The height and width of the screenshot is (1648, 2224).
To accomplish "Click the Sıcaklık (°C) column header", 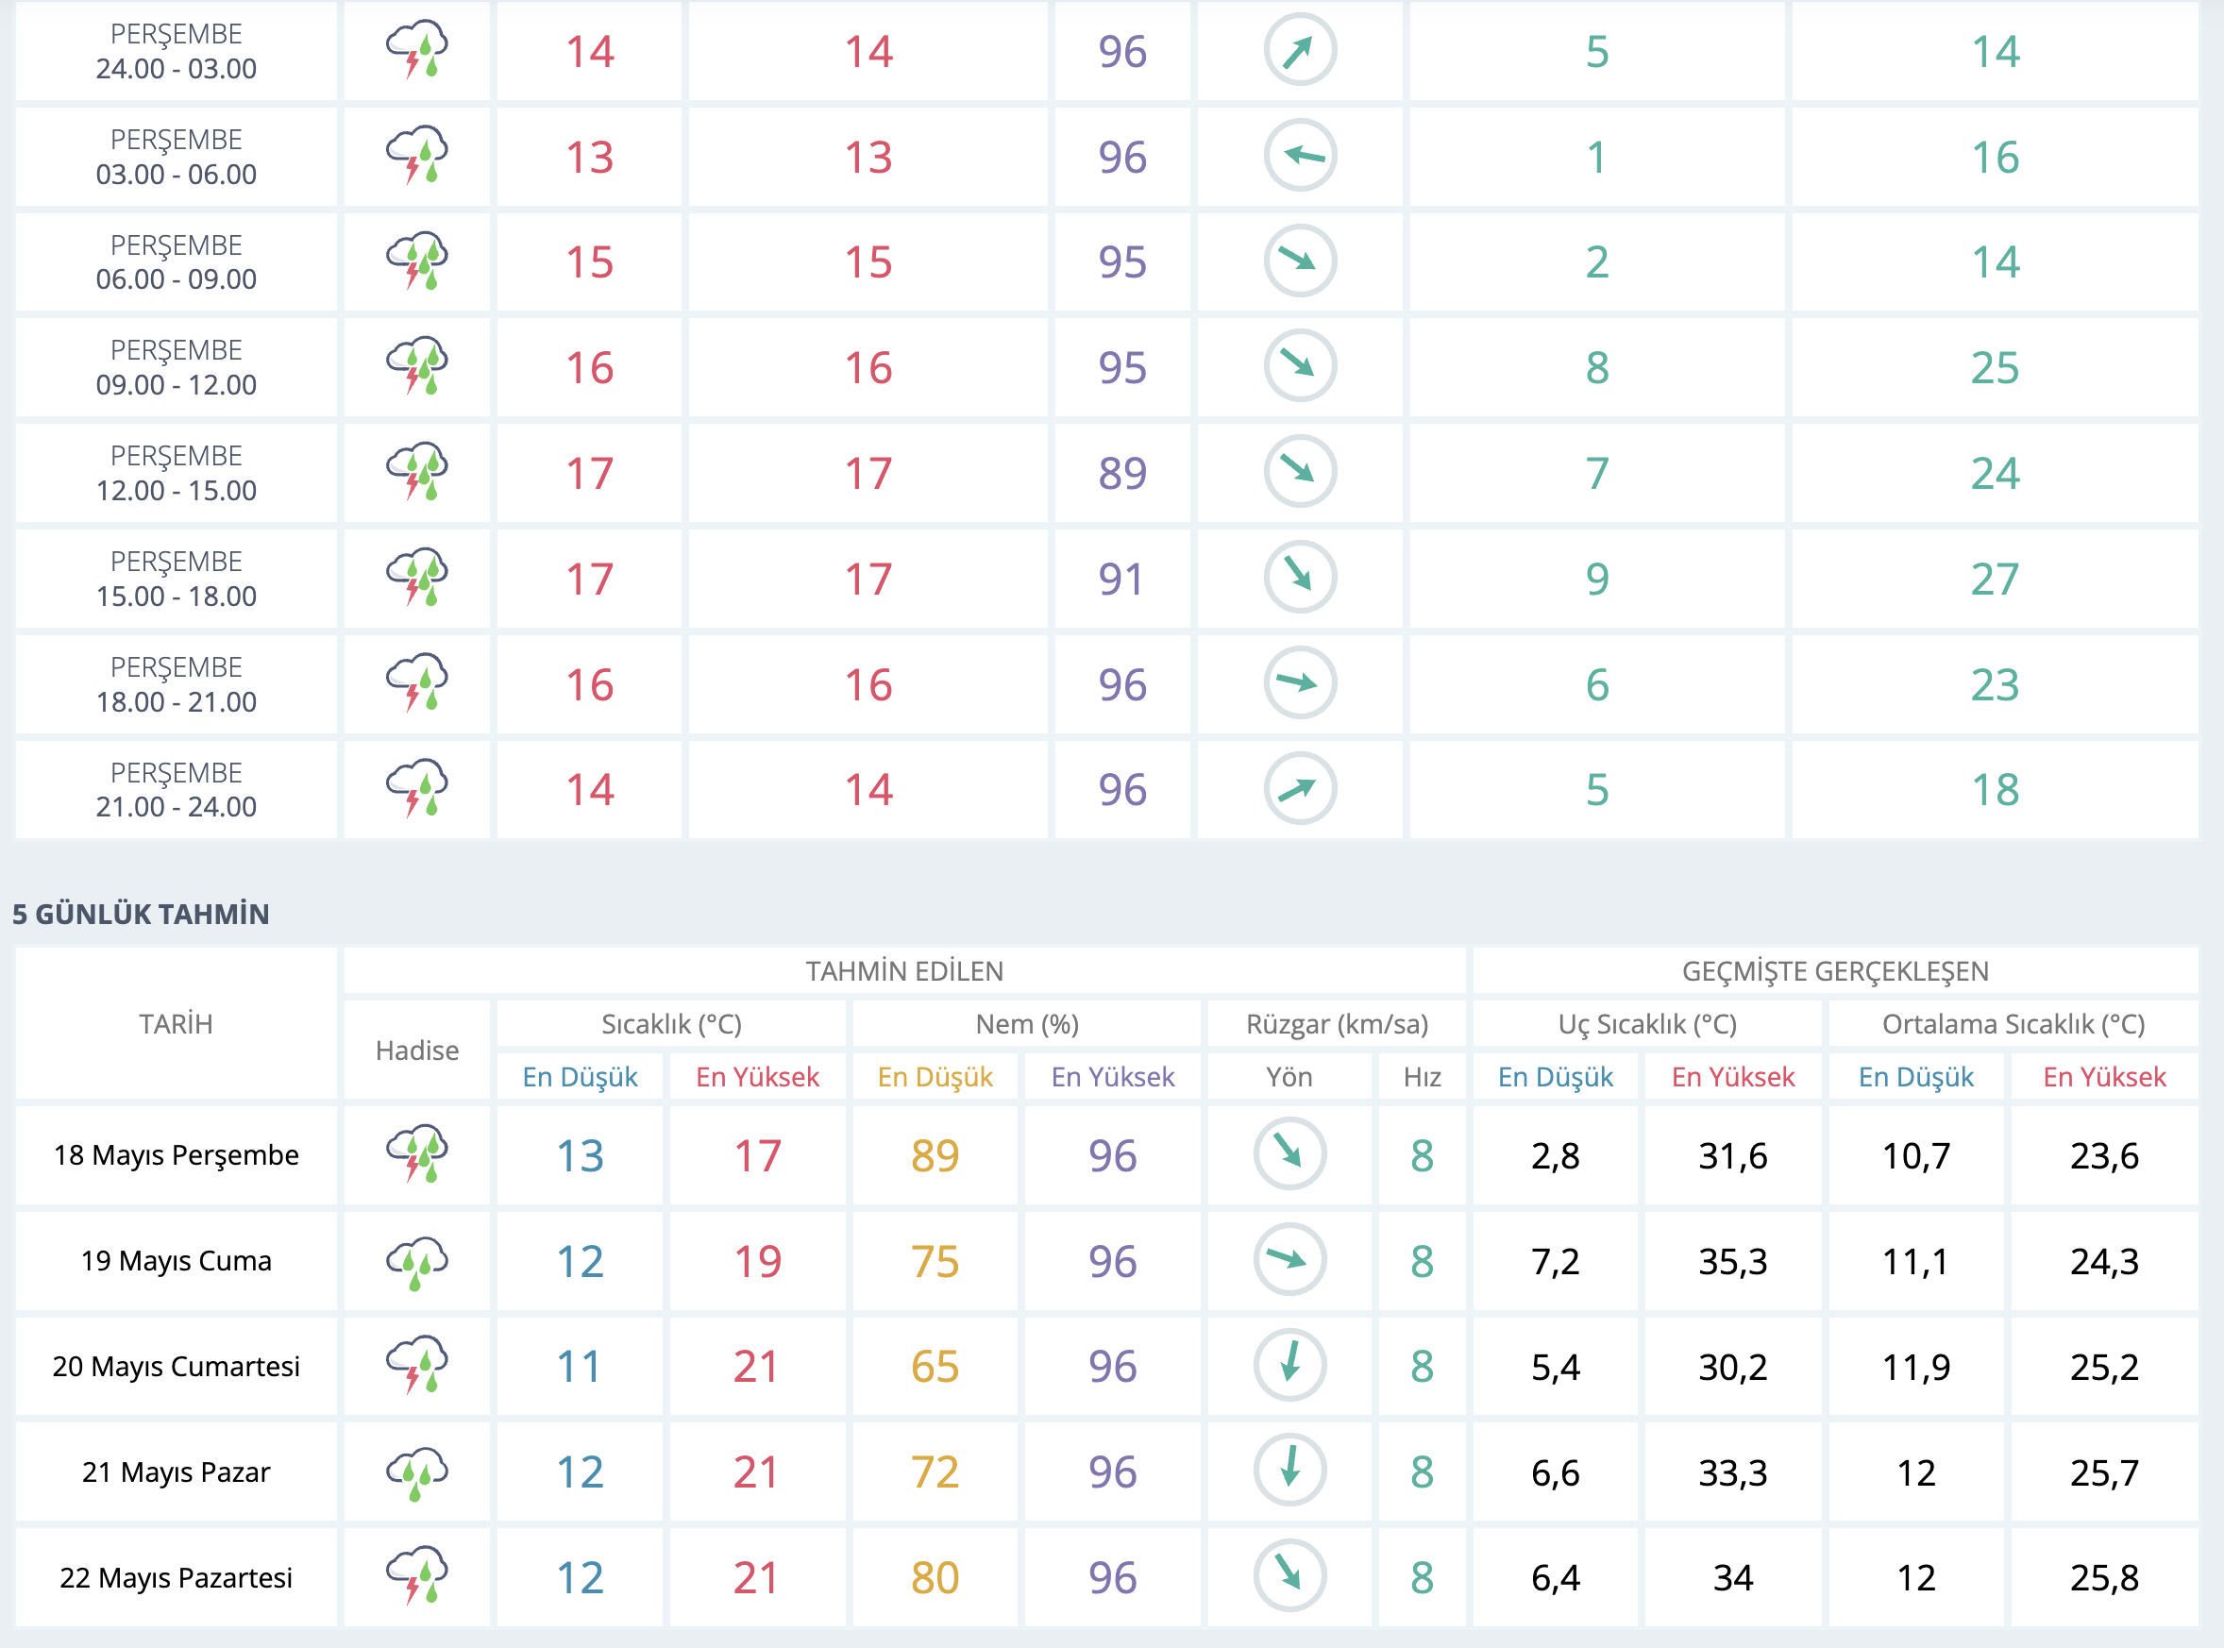I will coord(670,1023).
